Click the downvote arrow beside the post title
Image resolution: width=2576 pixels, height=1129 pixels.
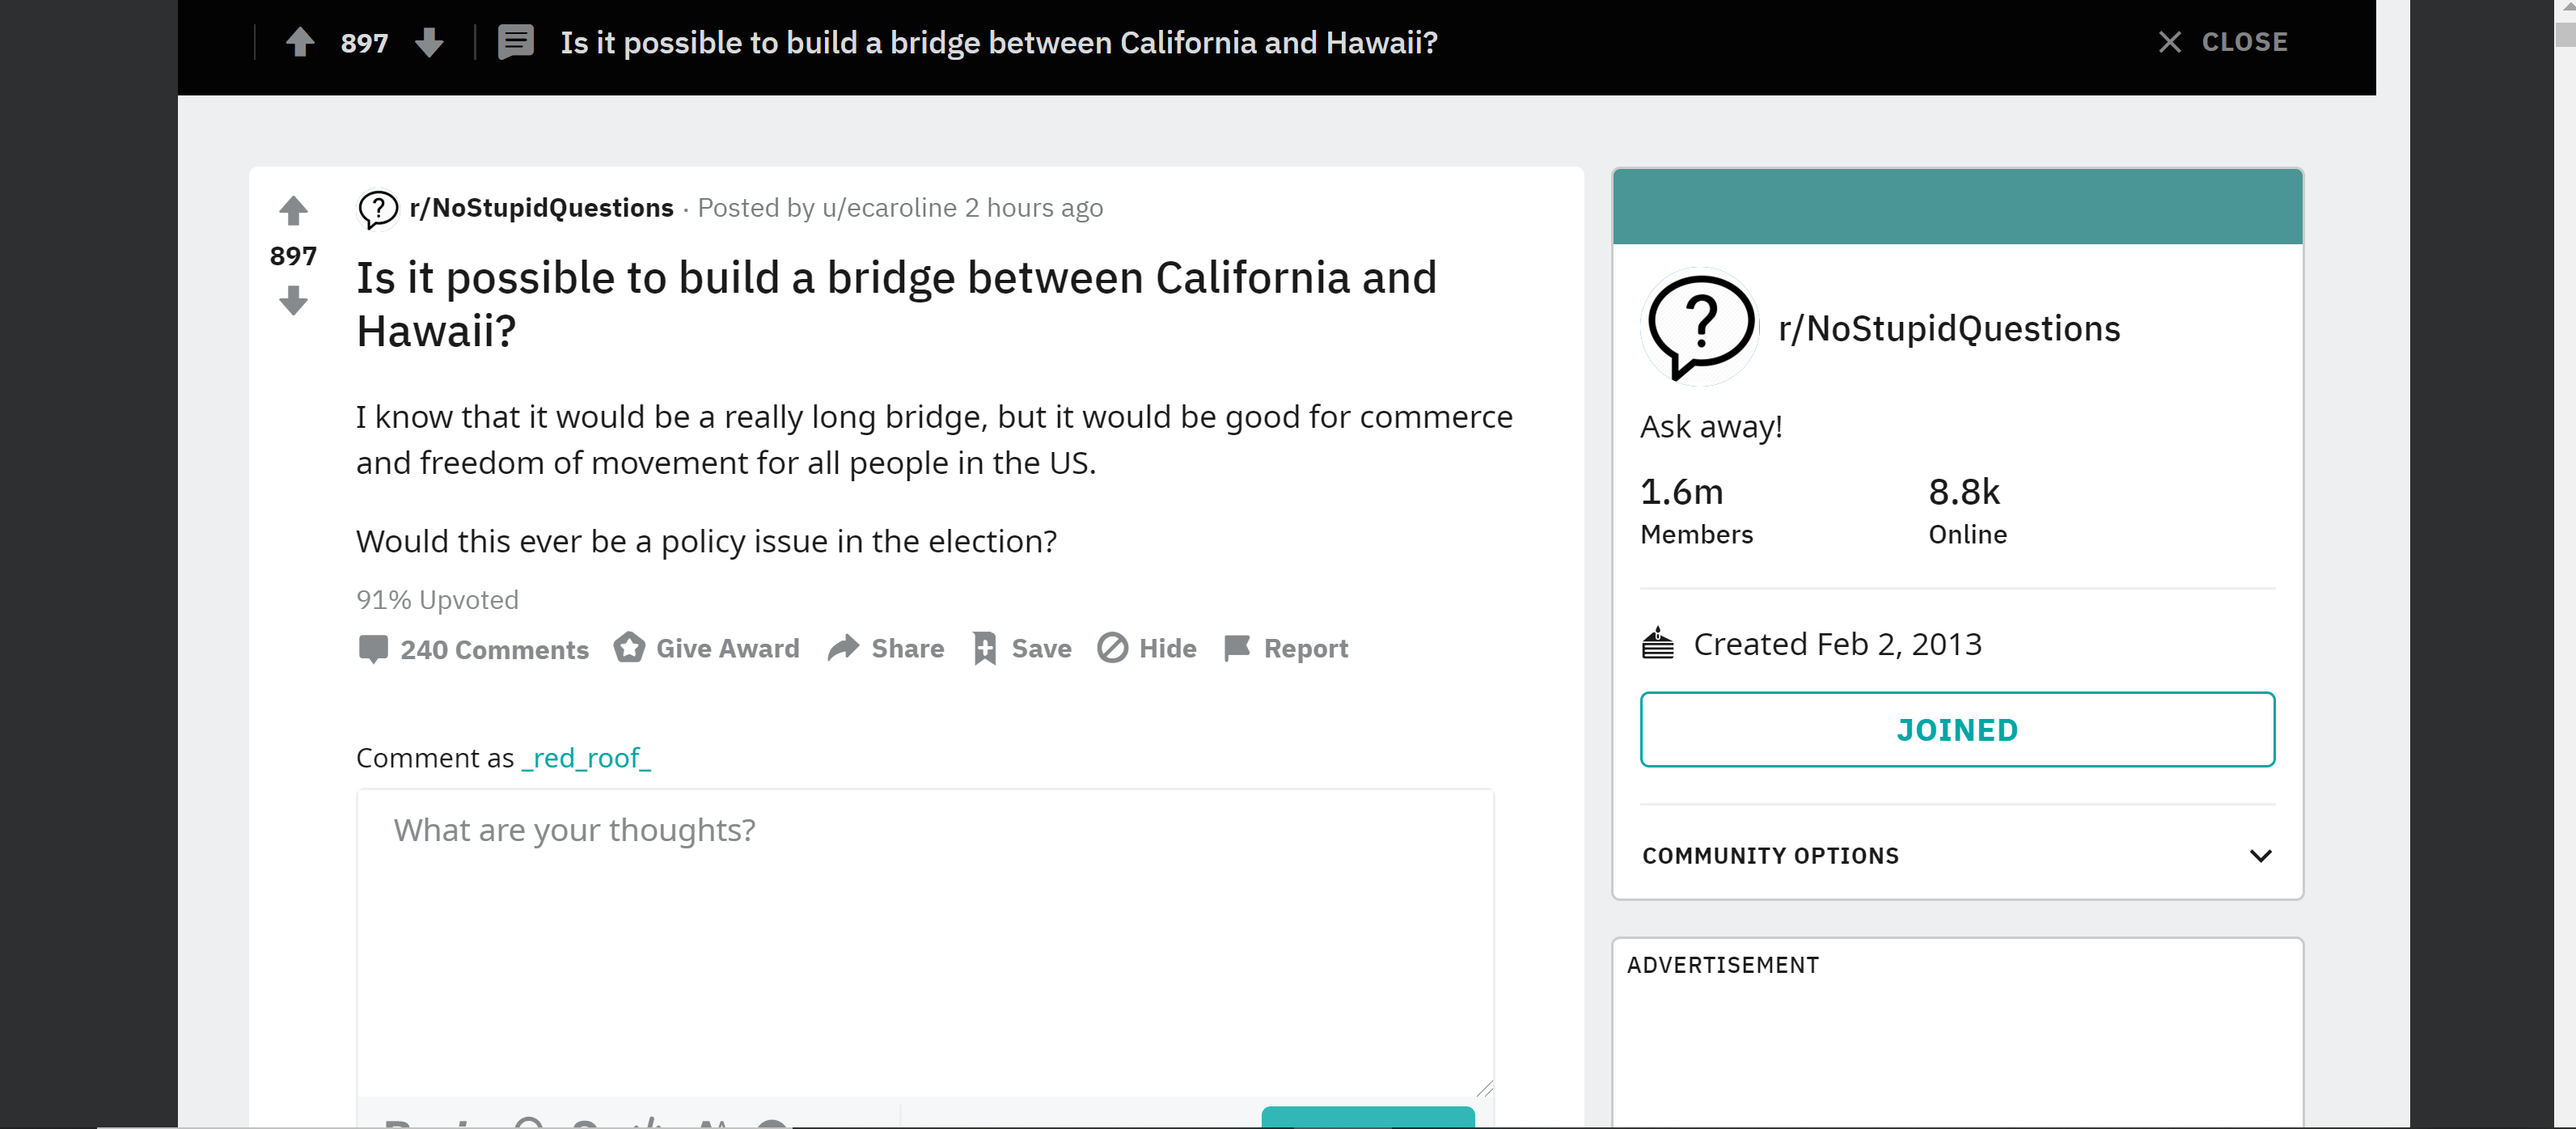[x=293, y=300]
